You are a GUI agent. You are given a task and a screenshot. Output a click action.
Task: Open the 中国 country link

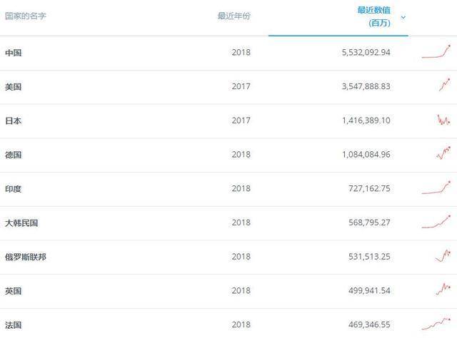(x=14, y=53)
